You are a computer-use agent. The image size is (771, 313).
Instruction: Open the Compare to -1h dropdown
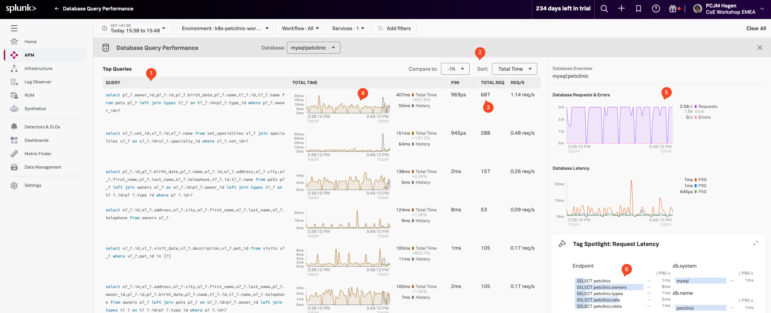pos(455,69)
